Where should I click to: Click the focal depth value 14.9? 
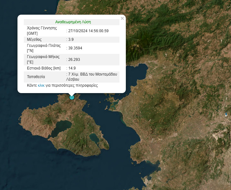tap(72, 68)
